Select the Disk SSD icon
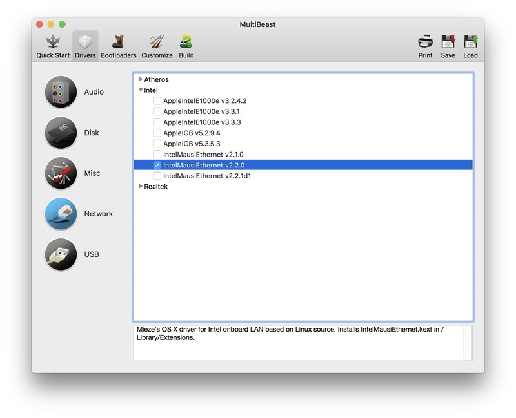 click(x=61, y=133)
